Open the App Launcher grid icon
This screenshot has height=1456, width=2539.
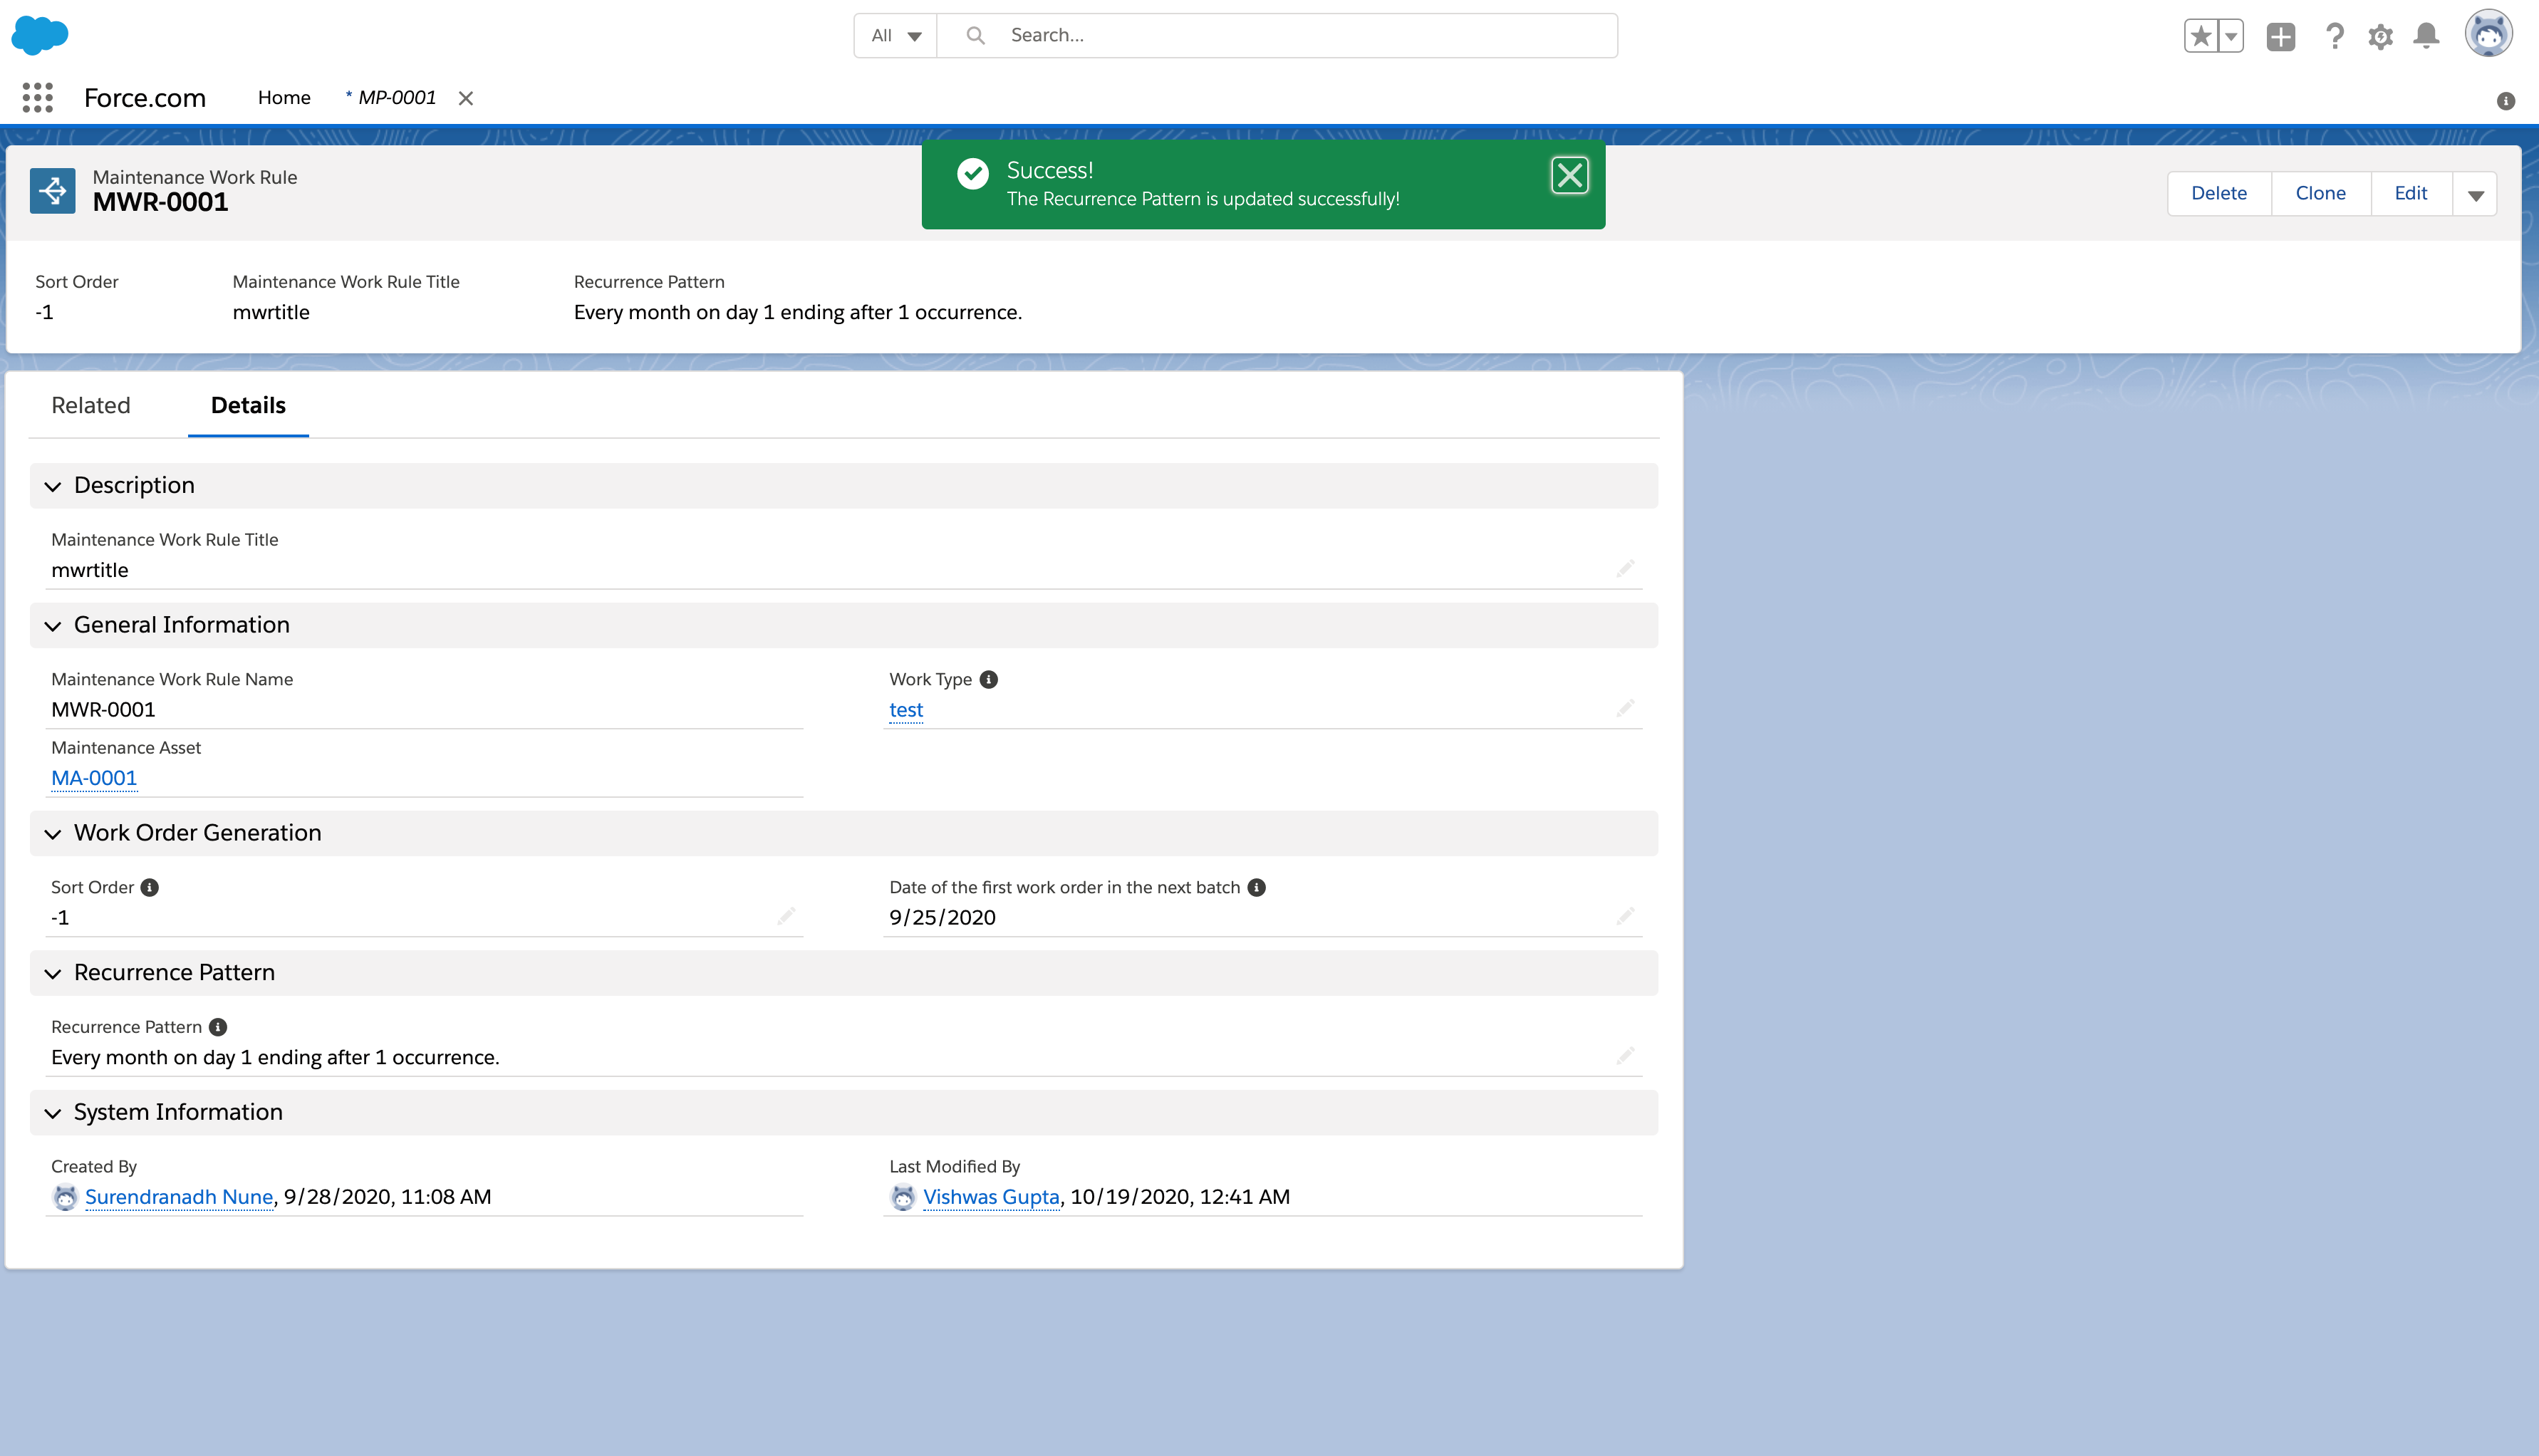[x=37, y=97]
